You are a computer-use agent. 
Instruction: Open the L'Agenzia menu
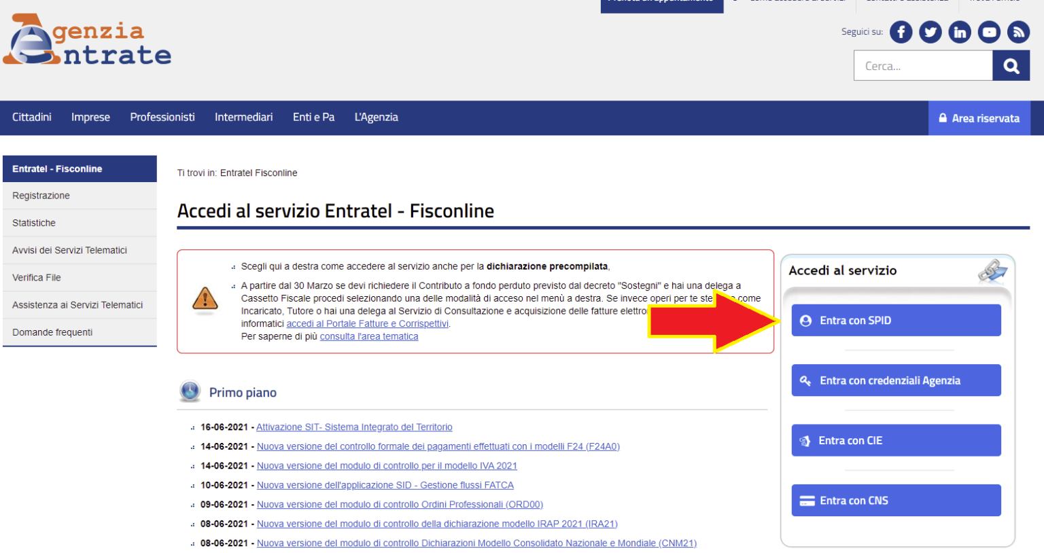pos(376,118)
